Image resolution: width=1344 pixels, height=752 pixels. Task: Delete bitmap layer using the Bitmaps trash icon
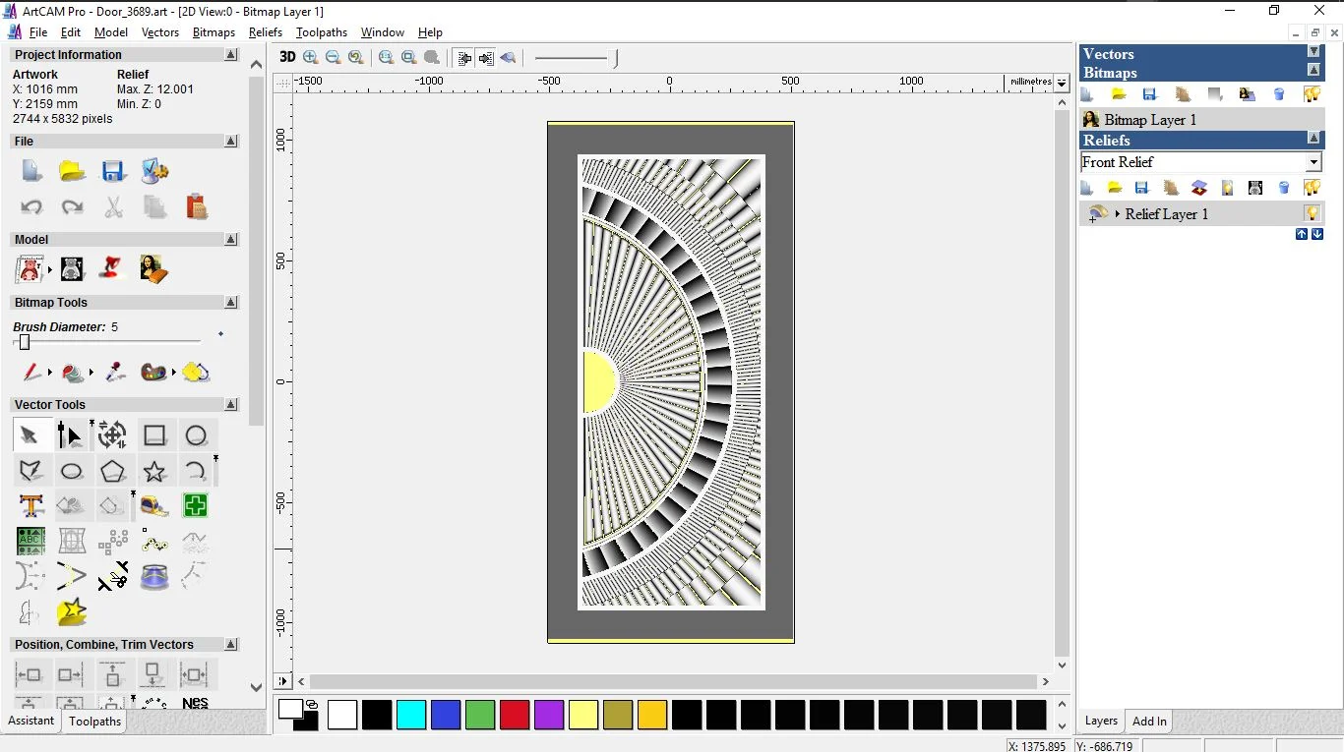[x=1279, y=94]
